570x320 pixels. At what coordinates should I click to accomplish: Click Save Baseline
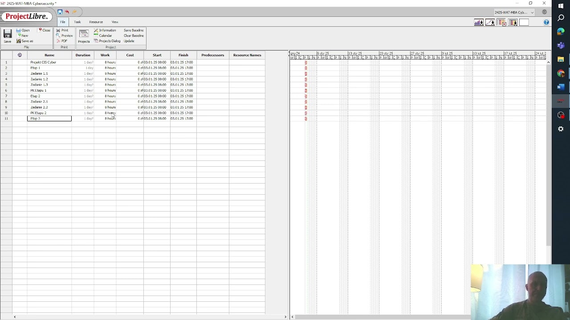click(134, 30)
